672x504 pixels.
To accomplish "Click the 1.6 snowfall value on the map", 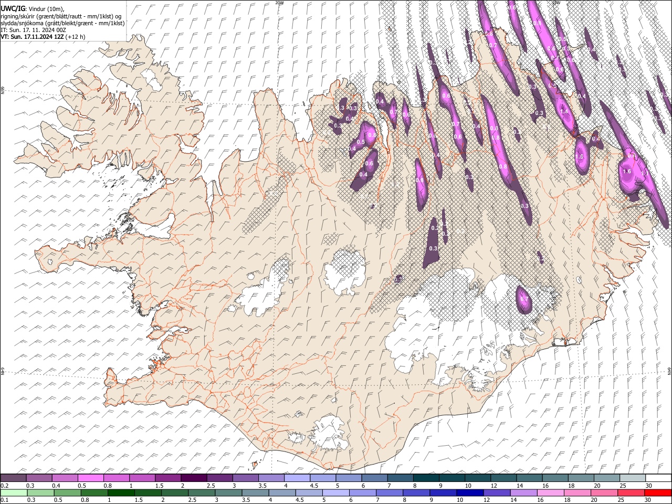I will (x=626, y=172).
